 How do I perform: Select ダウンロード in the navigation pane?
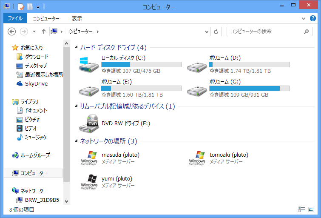pos(36,57)
